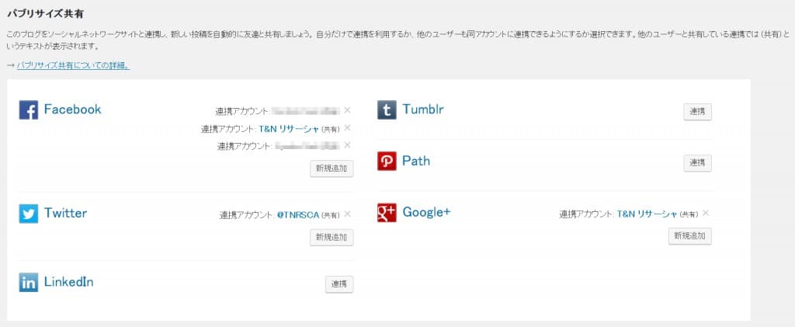This screenshot has height=327, width=795.
Task: Open the Facebook service name link
Action: (72, 110)
